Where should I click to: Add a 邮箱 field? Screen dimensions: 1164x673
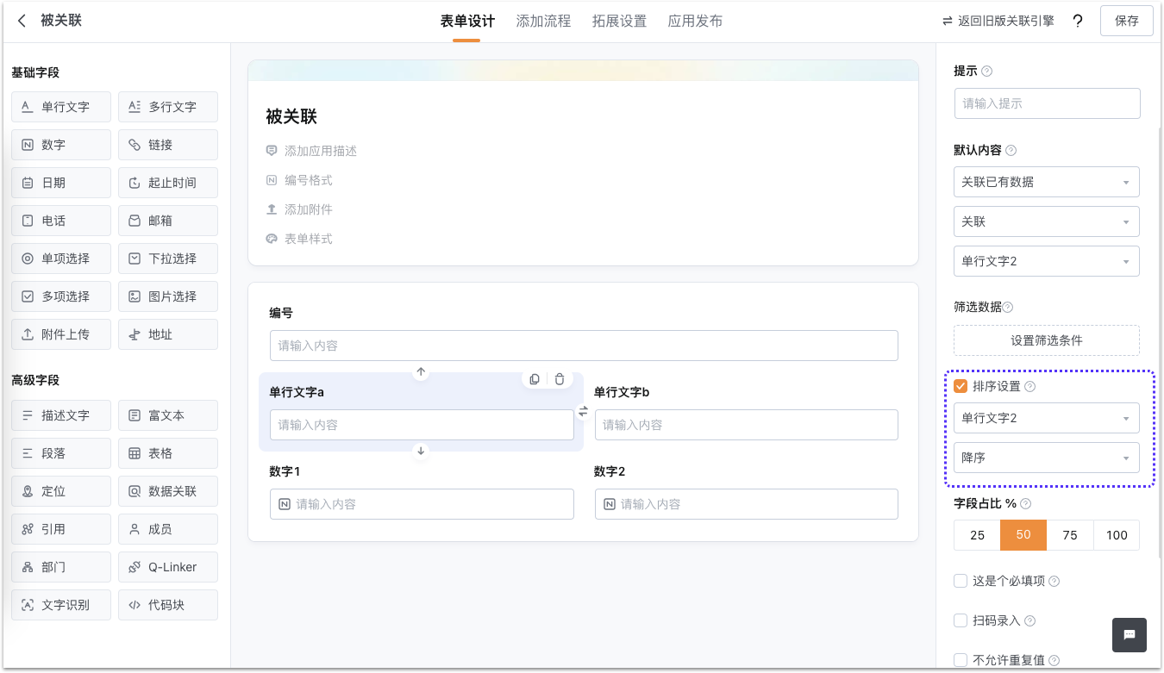[168, 221]
